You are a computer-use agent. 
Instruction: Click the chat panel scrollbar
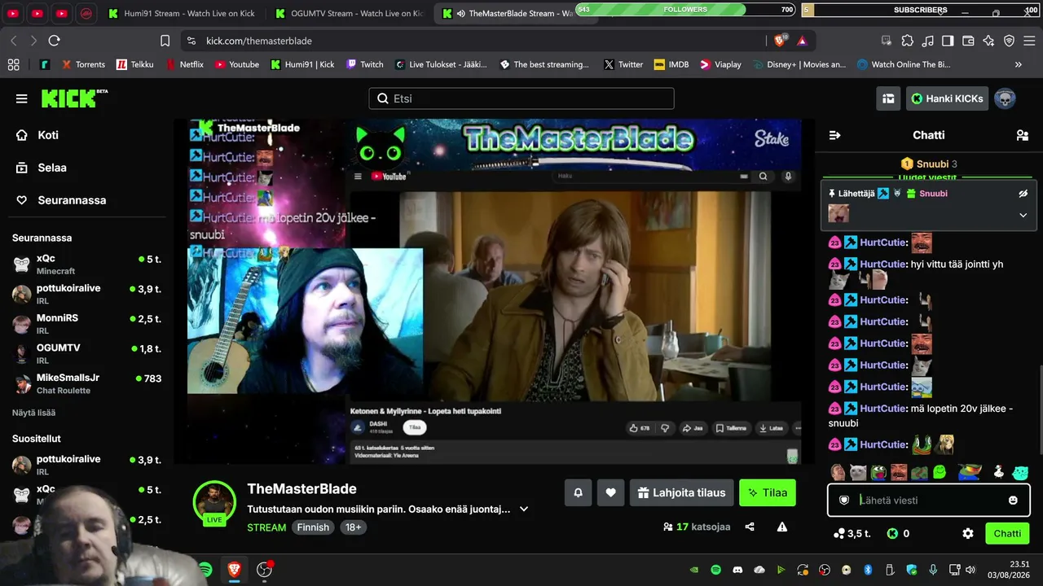click(1040, 410)
